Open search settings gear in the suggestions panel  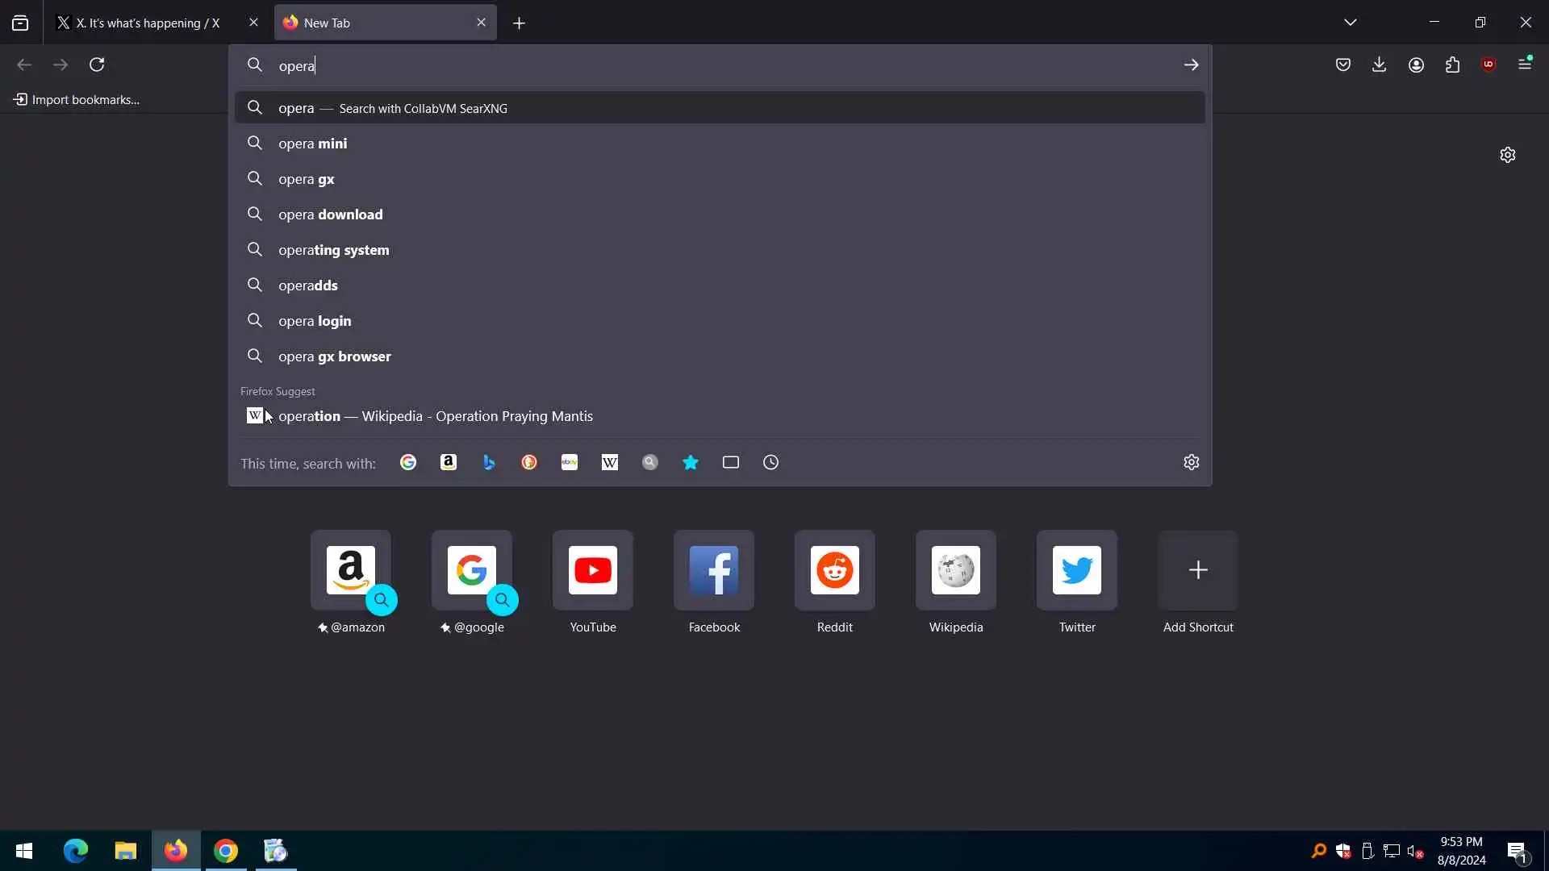tap(1191, 462)
